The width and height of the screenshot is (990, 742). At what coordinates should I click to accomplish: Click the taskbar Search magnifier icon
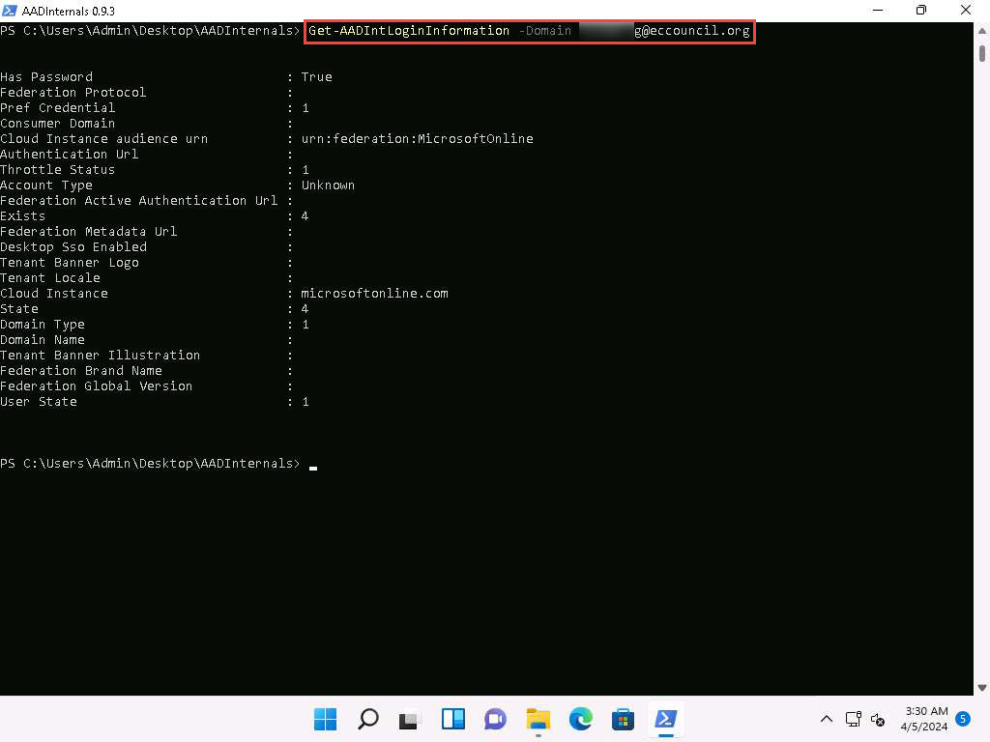click(368, 719)
